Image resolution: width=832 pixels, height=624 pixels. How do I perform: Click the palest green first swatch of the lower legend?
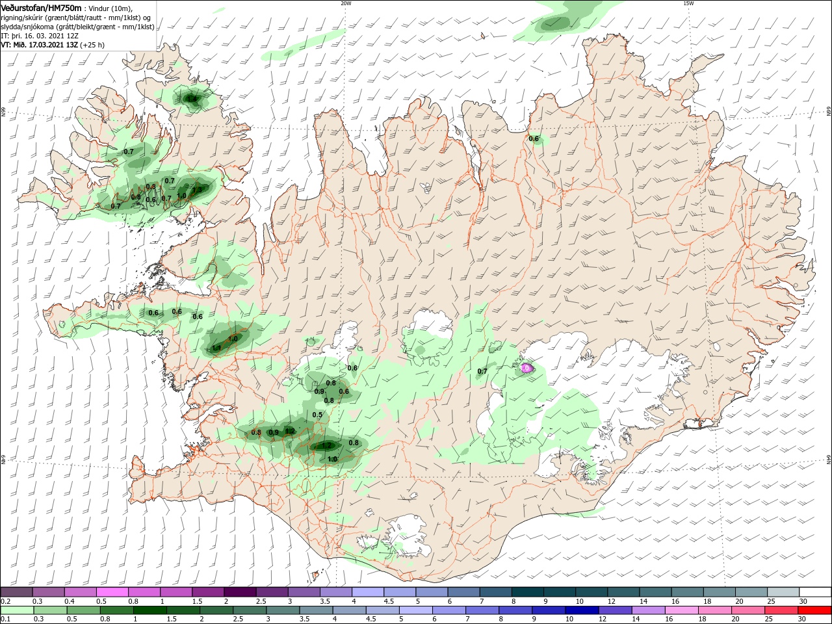point(17,611)
